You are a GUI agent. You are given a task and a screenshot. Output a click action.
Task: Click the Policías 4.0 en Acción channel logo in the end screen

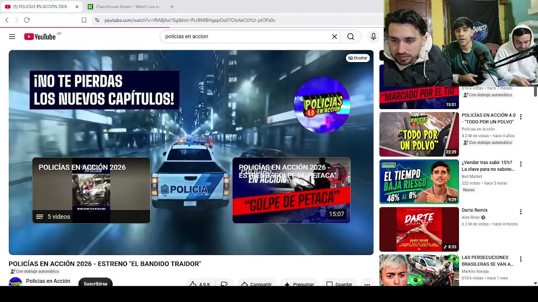(x=322, y=105)
